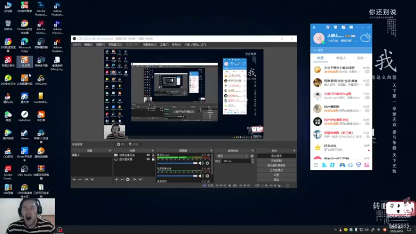Open the 工具(T) menu in OBS
Screen dimensions: 416x234
(164, 45)
